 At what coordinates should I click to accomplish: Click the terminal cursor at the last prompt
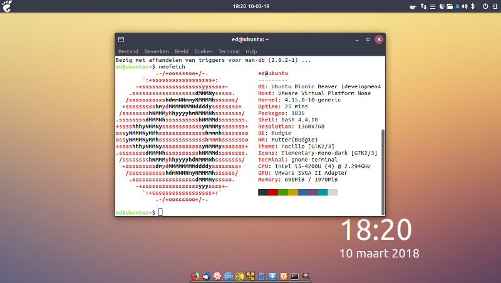(160, 212)
